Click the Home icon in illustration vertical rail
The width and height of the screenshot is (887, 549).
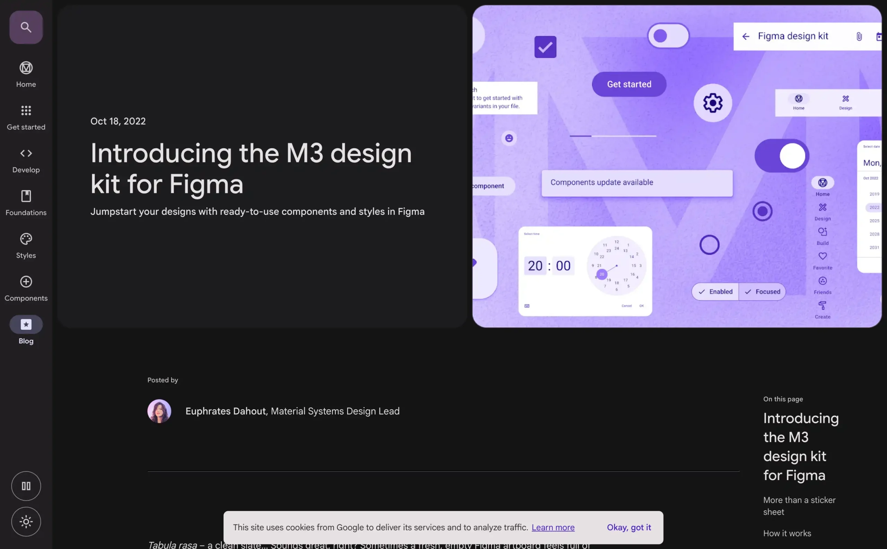822,183
